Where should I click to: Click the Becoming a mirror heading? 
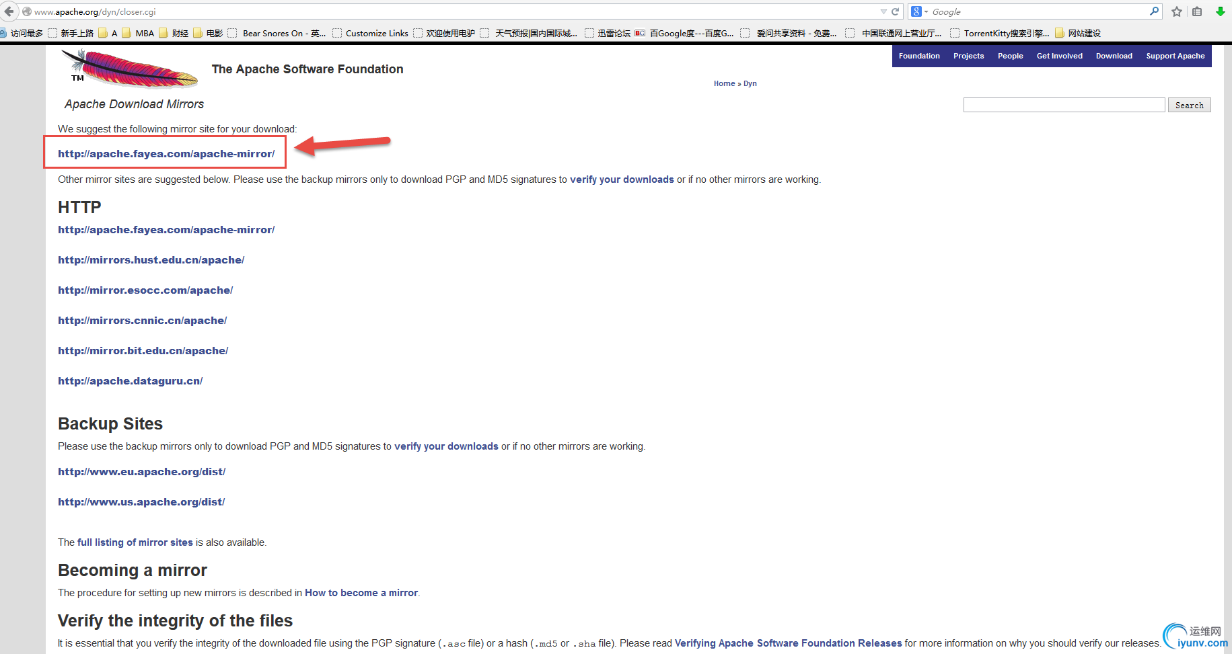point(133,570)
